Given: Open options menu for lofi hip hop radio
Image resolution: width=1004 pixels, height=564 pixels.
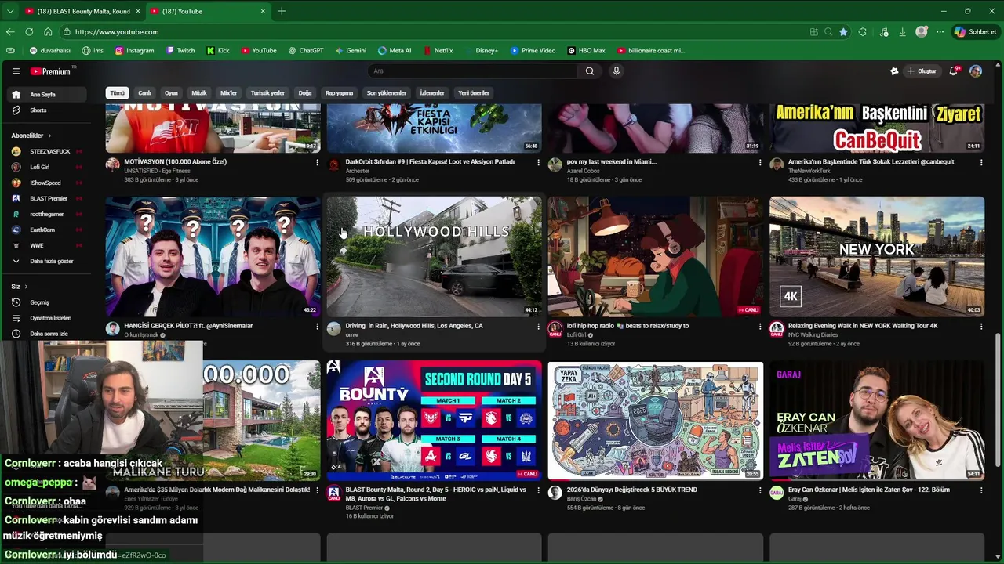Looking at the screenshot, I should [759, 327].
